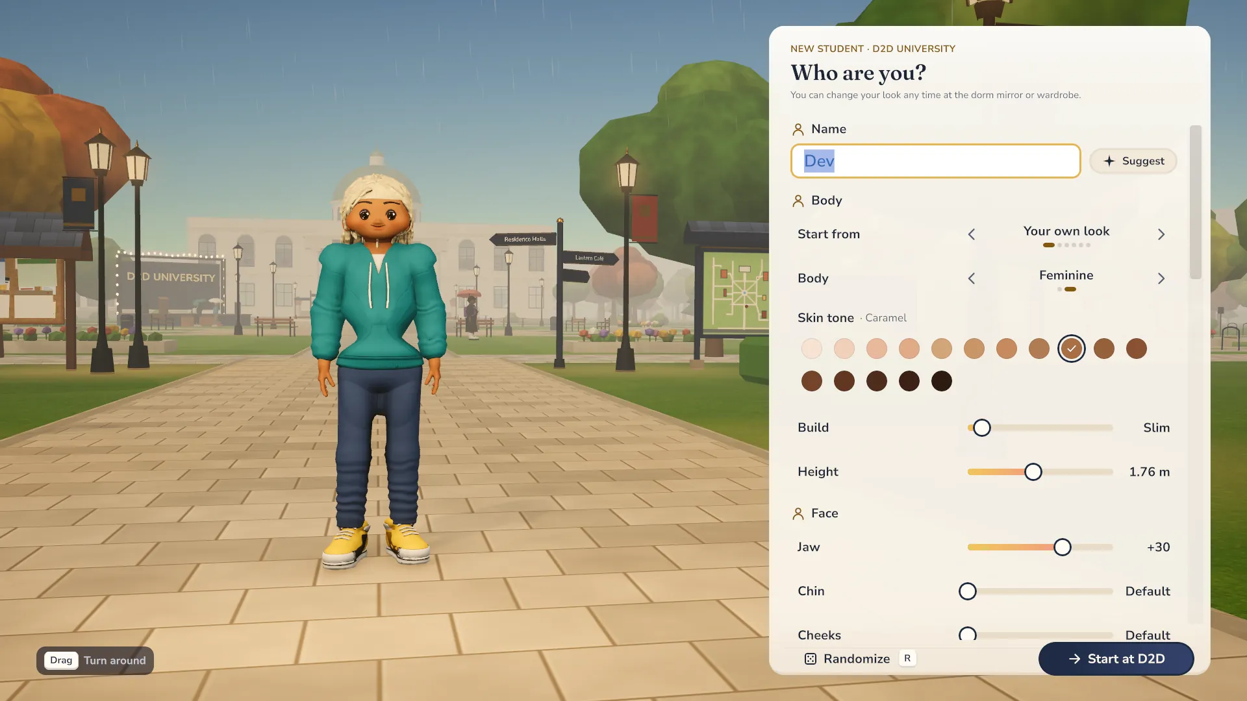Select the second skin tone swatch

point(844,349)
